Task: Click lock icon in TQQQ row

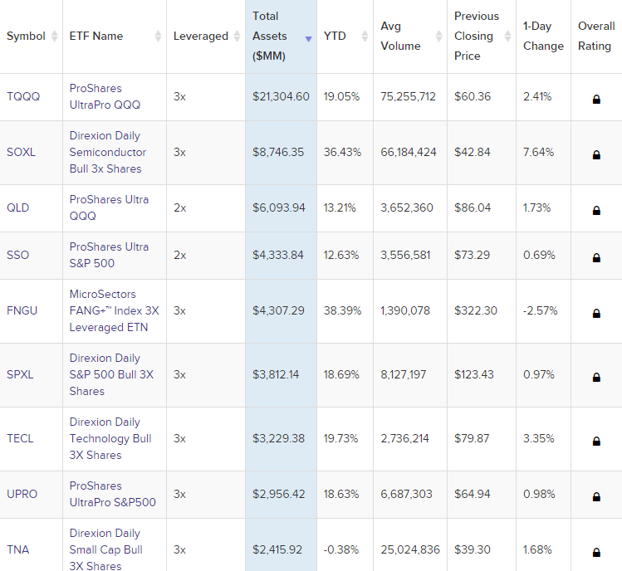Action: coord(596,100)
